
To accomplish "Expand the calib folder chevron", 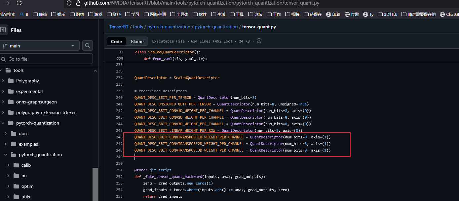I will [8, 165].
